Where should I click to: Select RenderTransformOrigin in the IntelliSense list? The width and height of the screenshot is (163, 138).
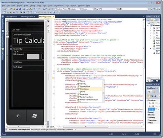(89, 99)
